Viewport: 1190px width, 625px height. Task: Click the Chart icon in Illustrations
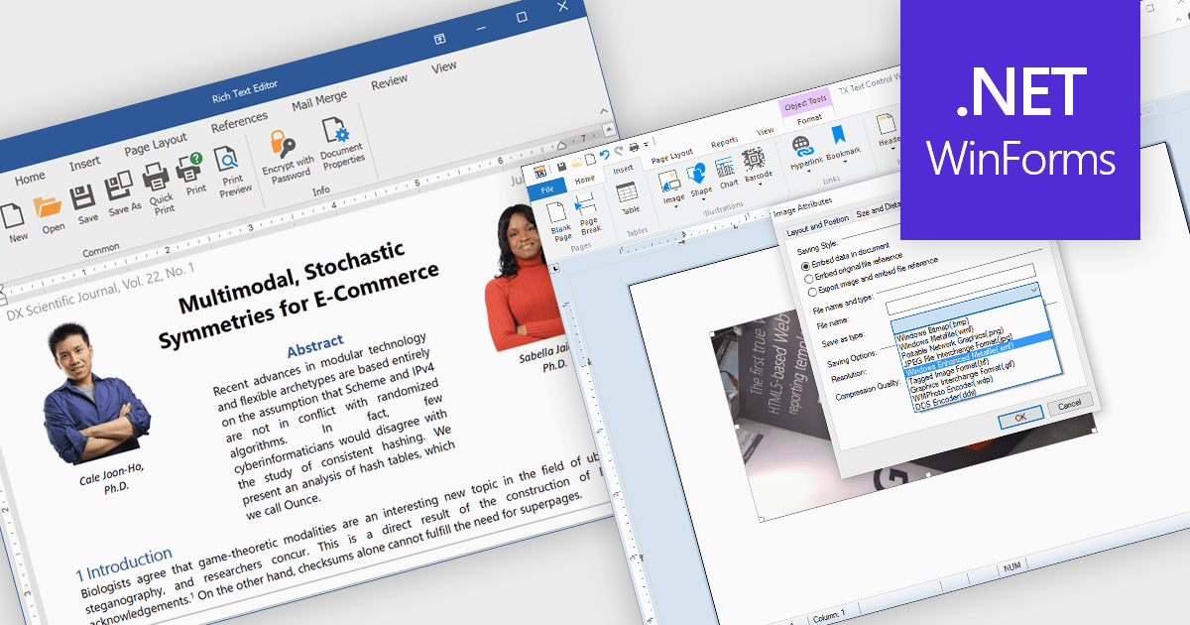(x=726, y=168)
